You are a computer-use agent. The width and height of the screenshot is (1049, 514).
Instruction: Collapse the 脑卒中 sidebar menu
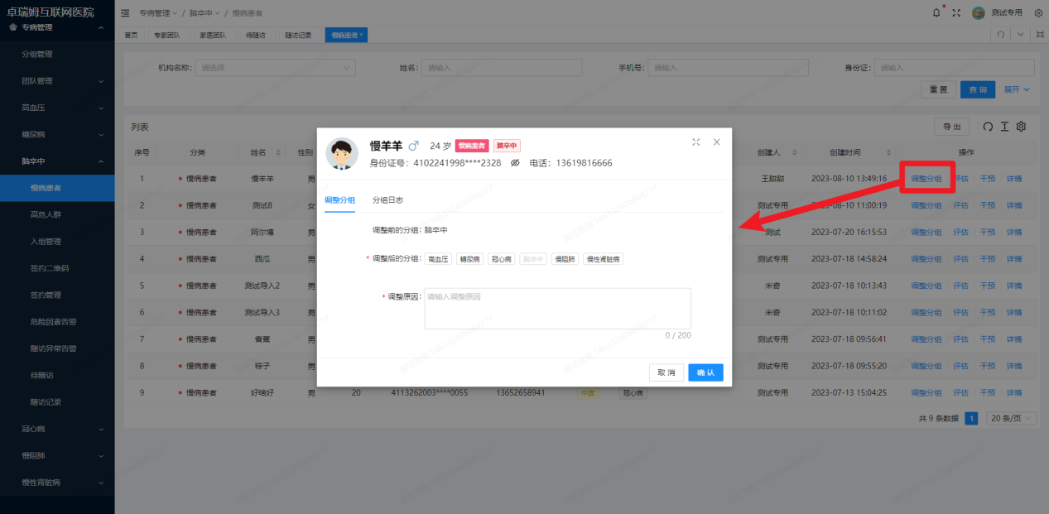click(57, 161)
